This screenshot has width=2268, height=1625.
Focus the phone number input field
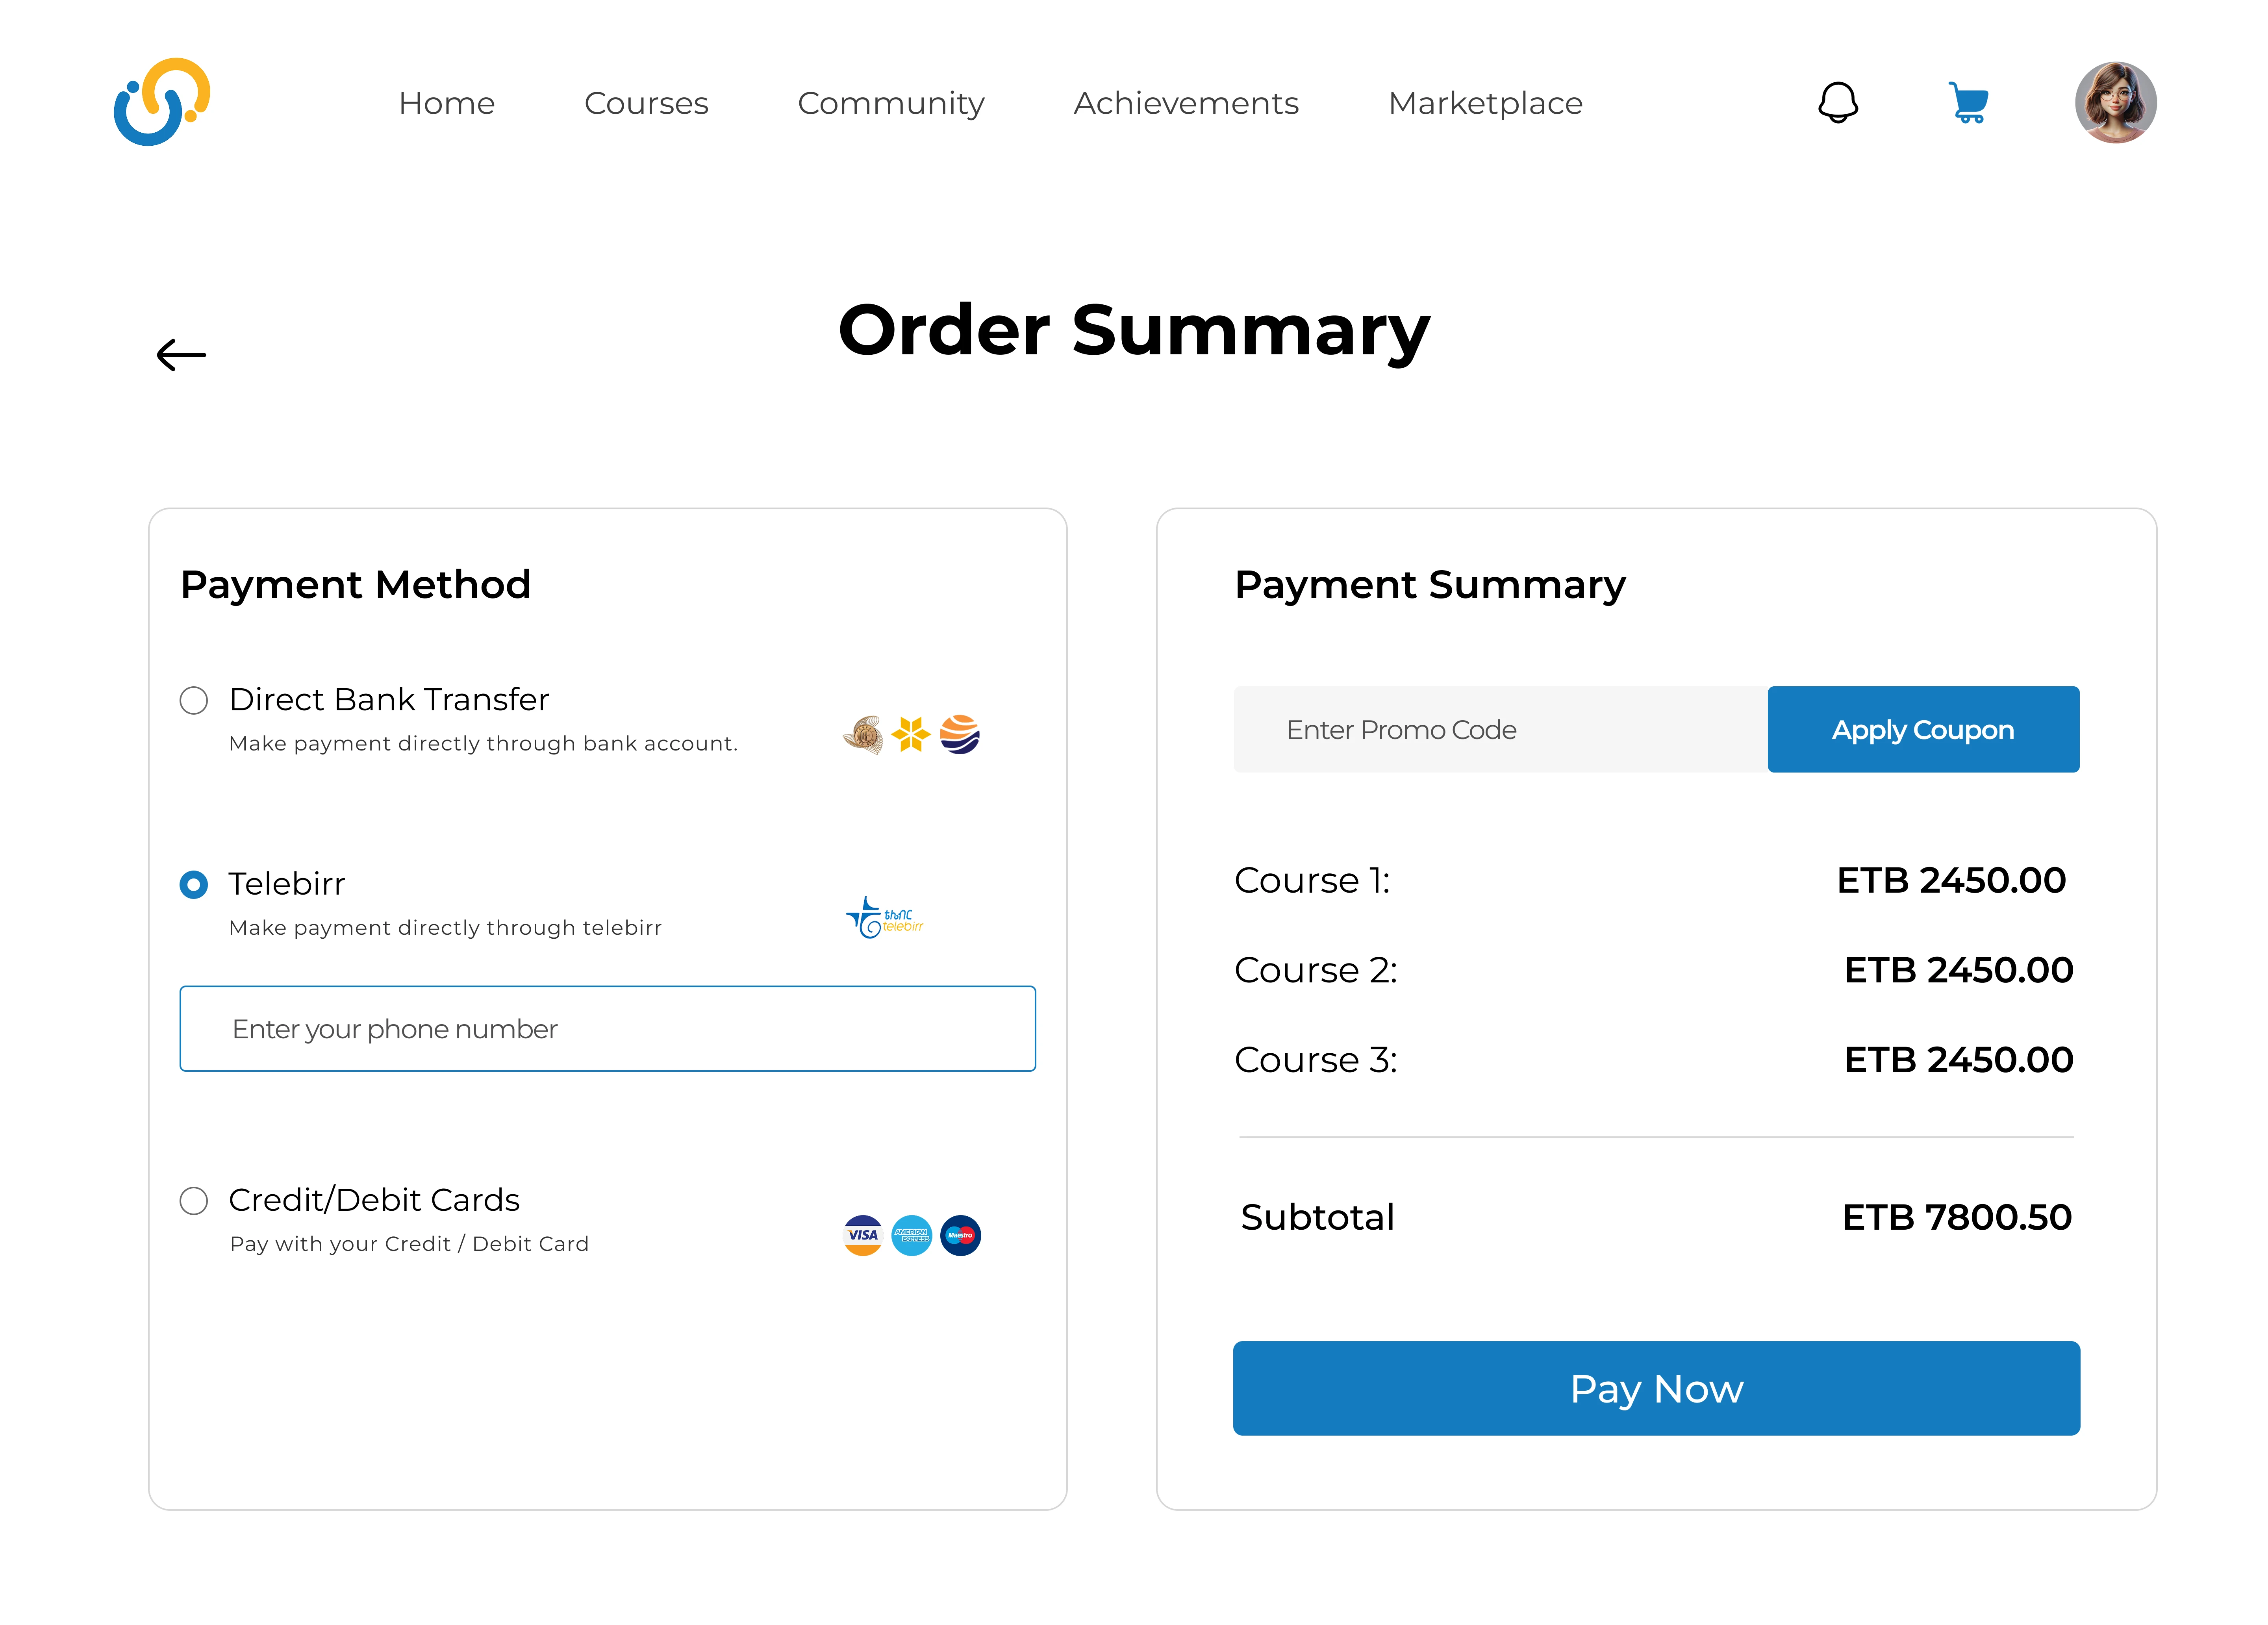[607, 1028]
